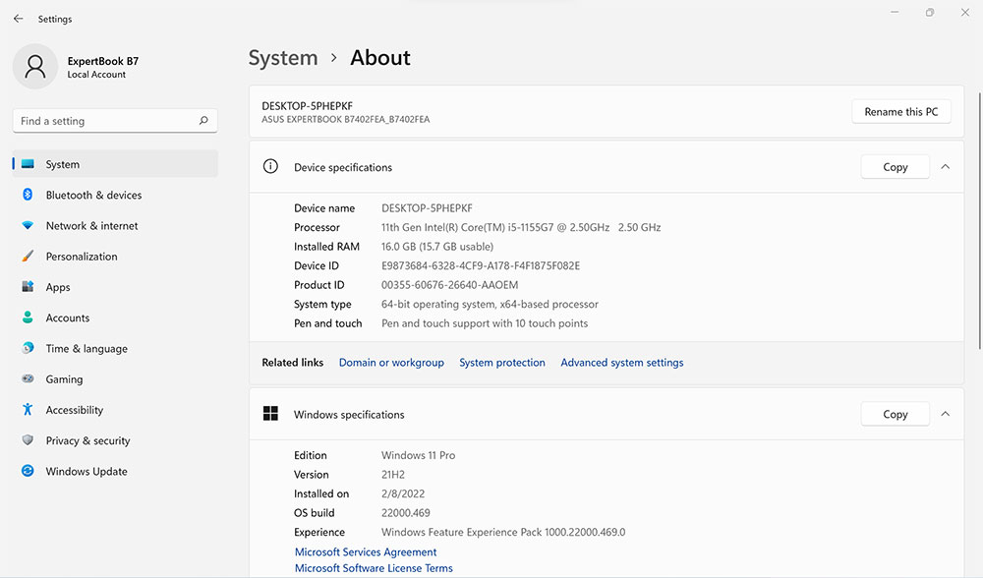Copy the Windows specifications
The height and width of the screenshot is (578, 983).
pyautogui.click(x=896, y=414)
